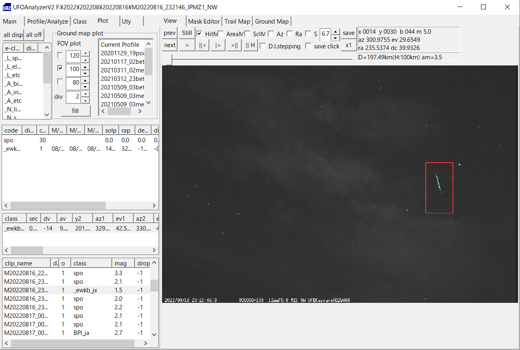This screenshot has width=520, height=350.
Task: Click the UFOAnalyzerV2 title bar app icon
Action: pyautogui.click(x=7, y=7)
